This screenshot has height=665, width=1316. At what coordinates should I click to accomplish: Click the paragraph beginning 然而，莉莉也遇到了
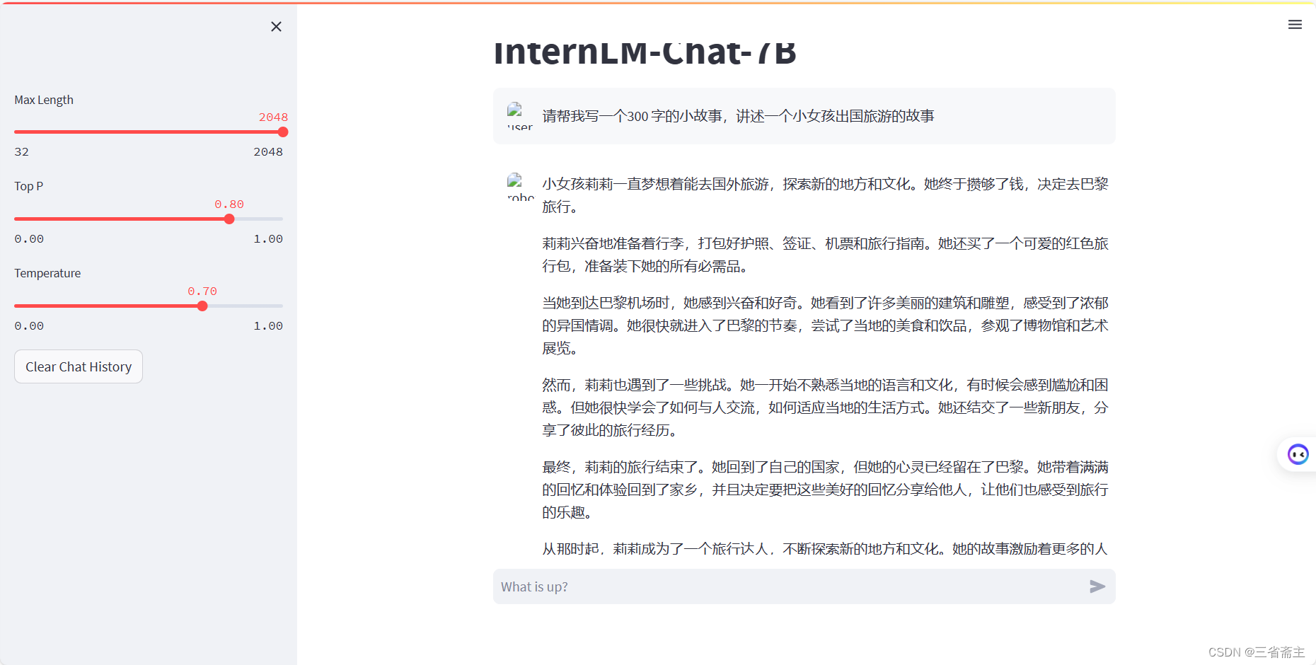pos(825,407)
